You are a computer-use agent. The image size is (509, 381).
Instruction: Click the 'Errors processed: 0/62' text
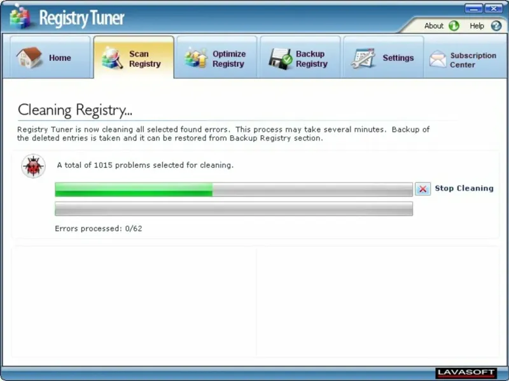point(99,229)
